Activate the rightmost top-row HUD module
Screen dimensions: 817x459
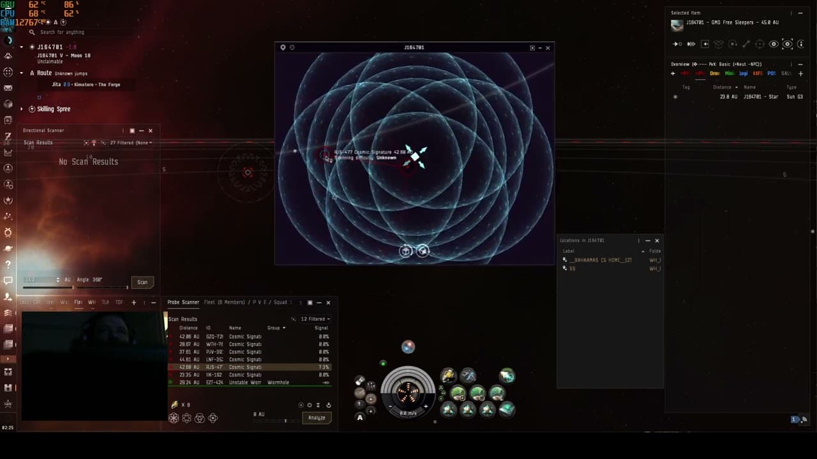click(507, 376)
